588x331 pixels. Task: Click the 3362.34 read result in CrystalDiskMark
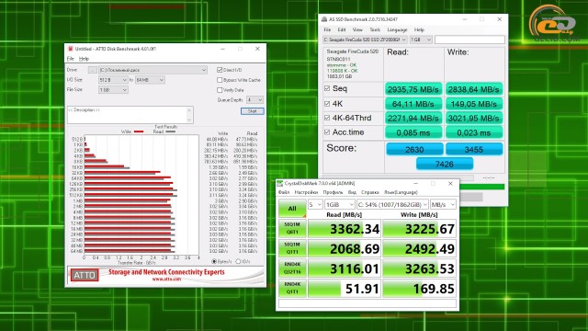pyautogui.click(x=345, y=229)
